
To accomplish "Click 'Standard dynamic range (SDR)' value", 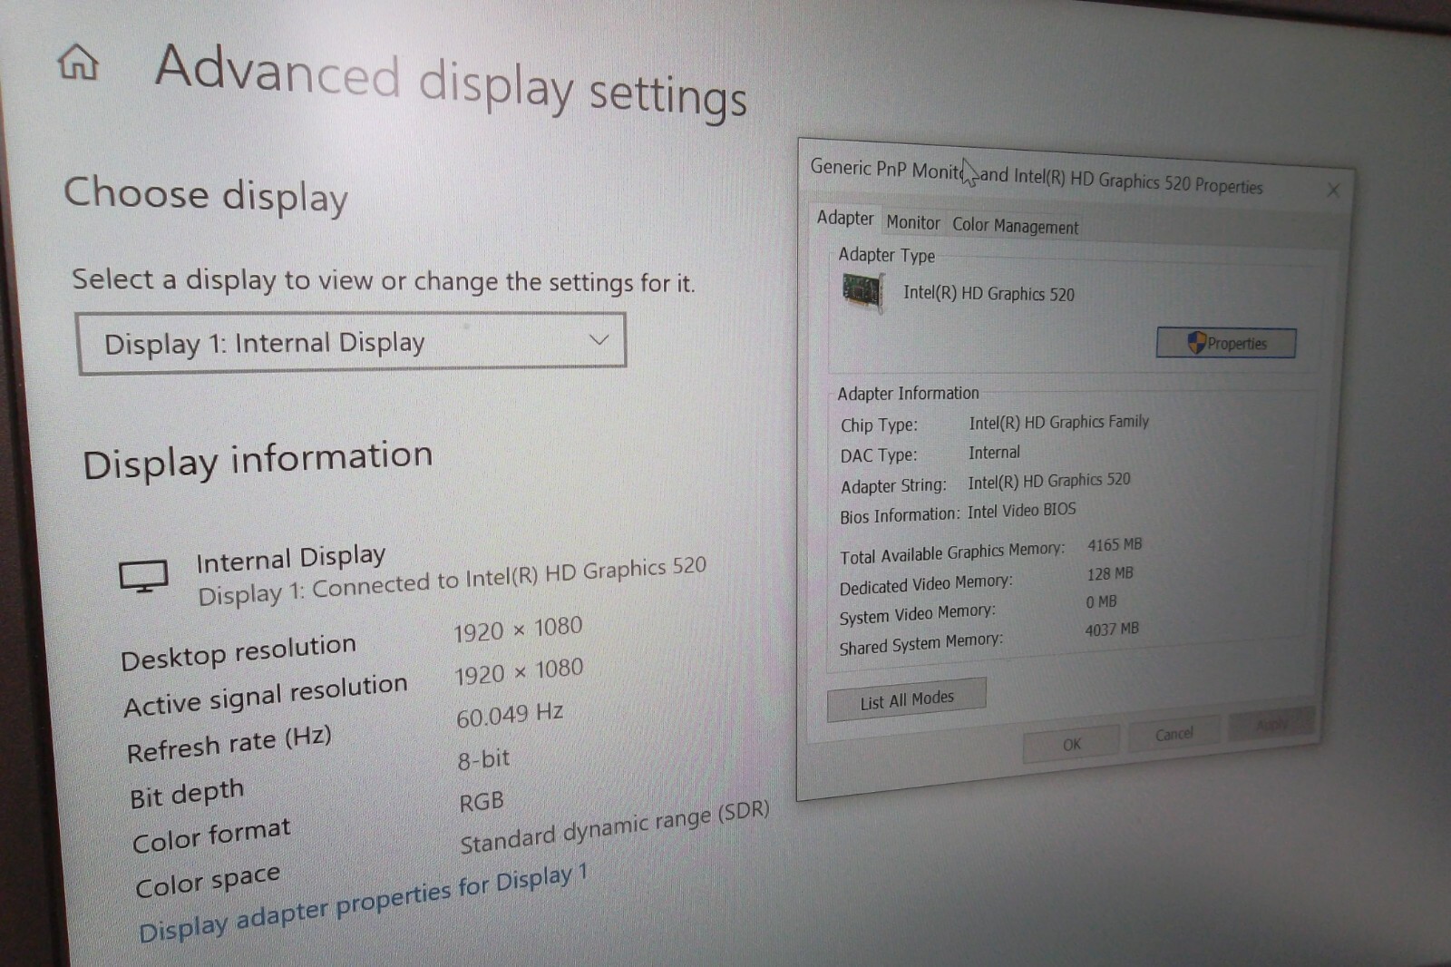I will [615, 827].
